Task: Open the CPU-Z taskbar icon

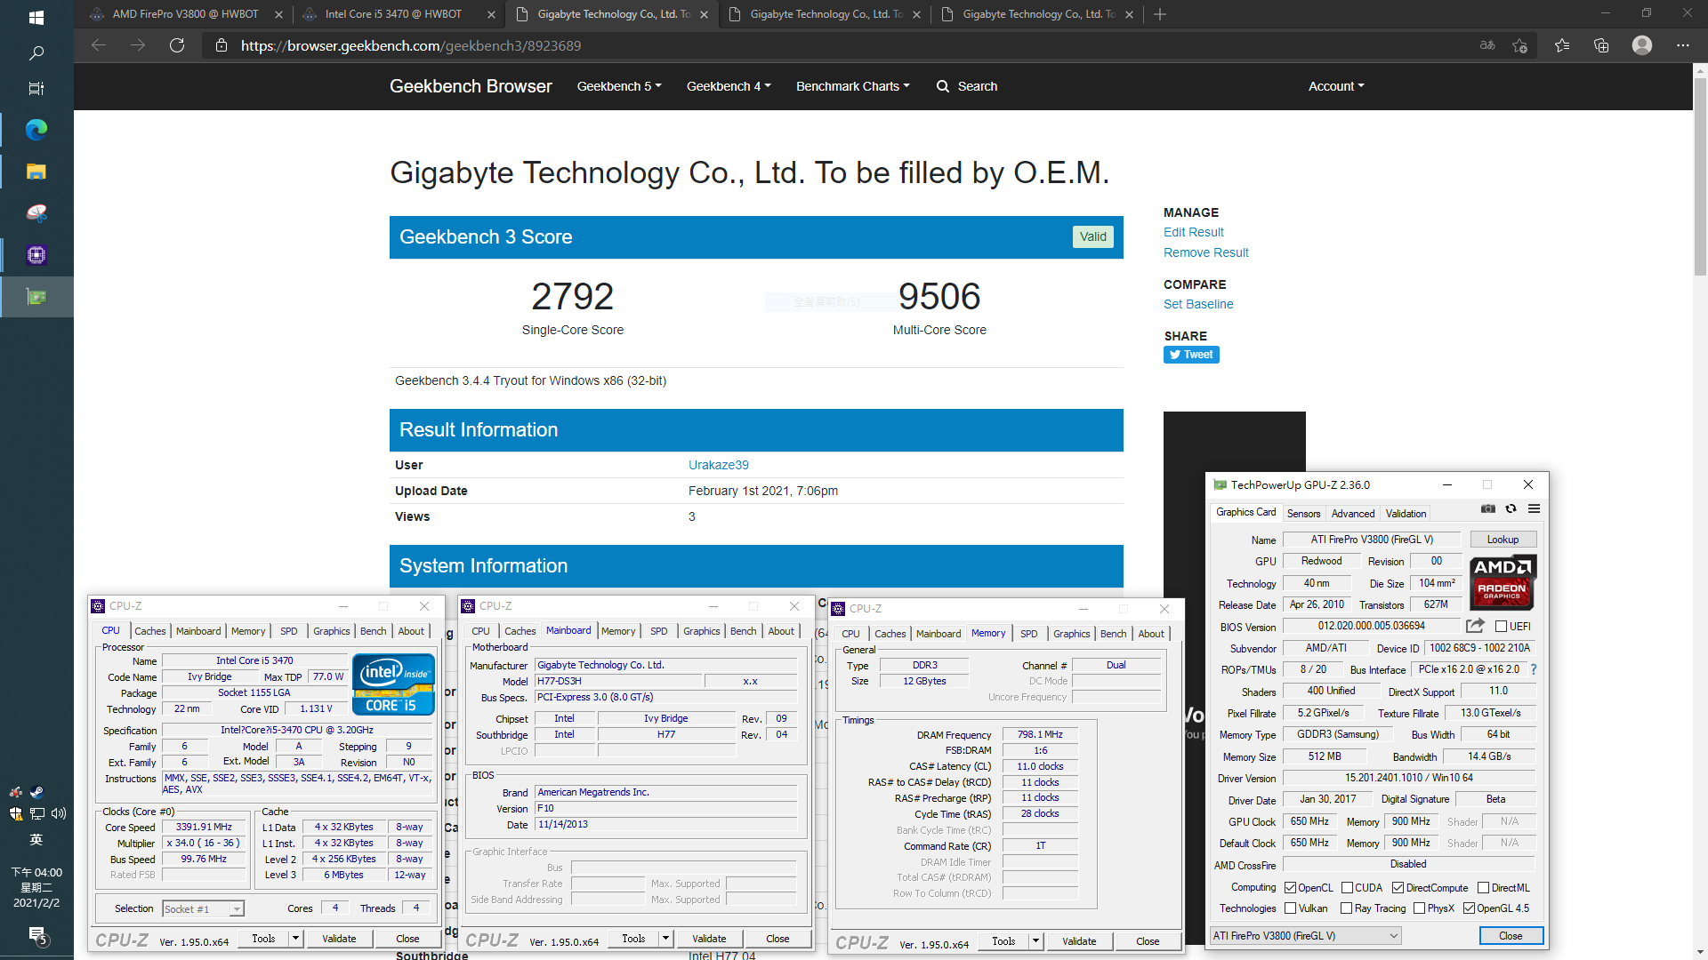Action: click(36, 255)
